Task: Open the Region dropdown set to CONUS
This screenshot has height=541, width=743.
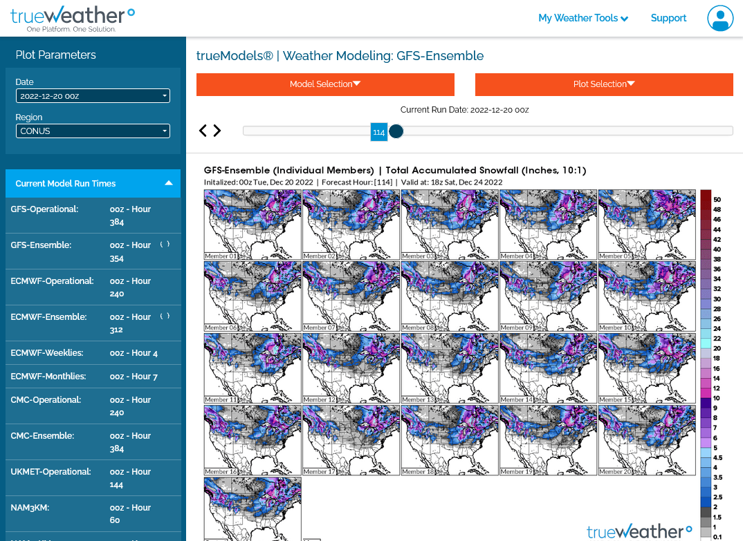Action: click(x=93, y=131)
